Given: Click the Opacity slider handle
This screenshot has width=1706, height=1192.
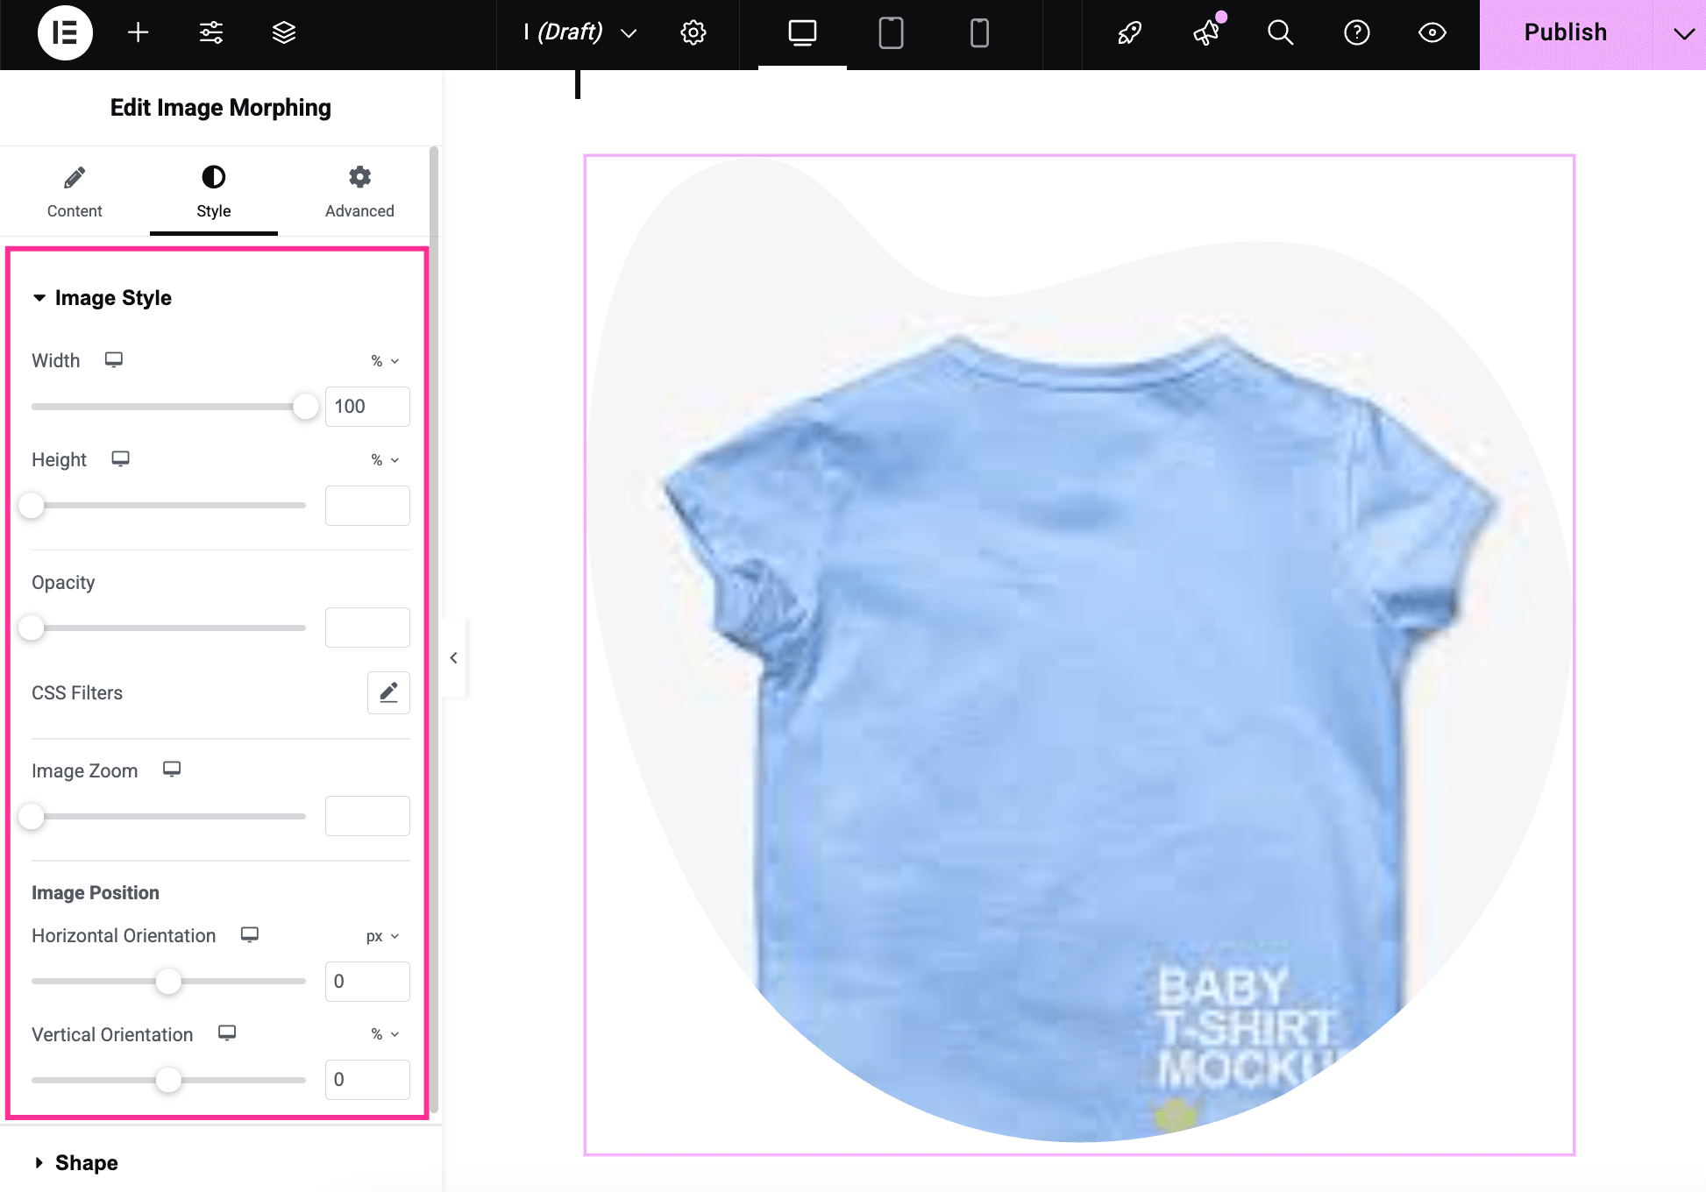Looking at the screenshot, I should coord(32,628).
